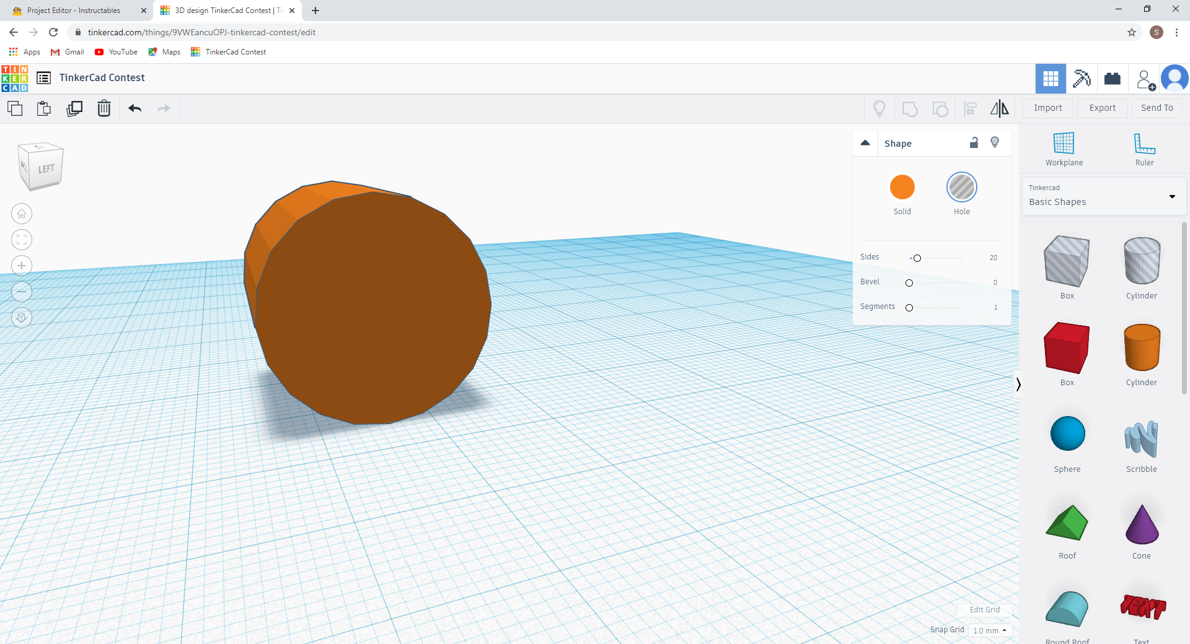Click the Group shapes icon
The image size is (1190, 644).
910,109
